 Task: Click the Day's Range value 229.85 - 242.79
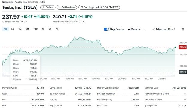click(x=83, y=88)
